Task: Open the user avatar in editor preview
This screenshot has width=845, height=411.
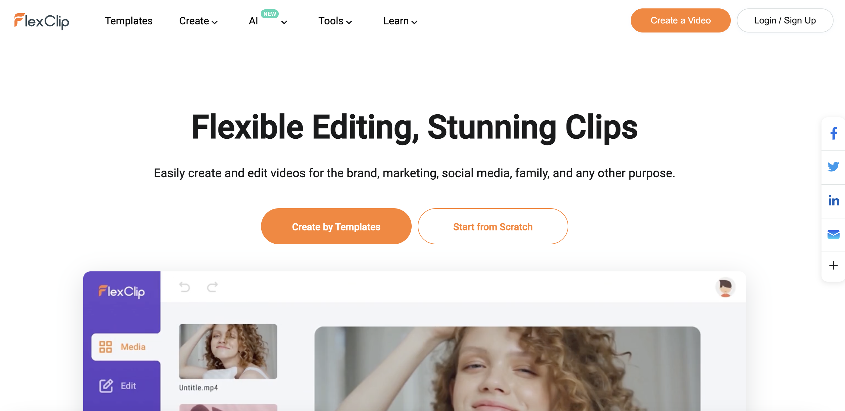Action: [x=725, y=287]
